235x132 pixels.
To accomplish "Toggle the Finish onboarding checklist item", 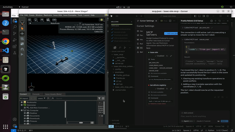I will point(122,29).
